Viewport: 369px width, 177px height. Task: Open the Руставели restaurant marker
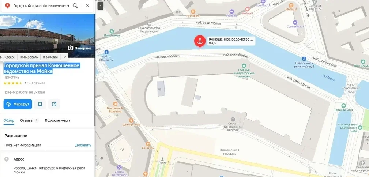(x=193, y=11)
